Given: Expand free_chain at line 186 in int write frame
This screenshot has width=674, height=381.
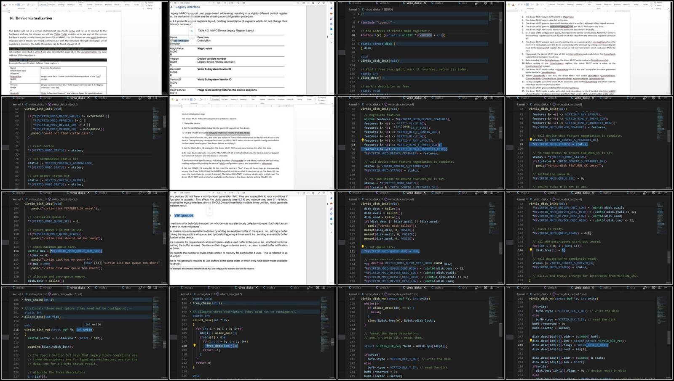Looking at the screenshot, I should click(22, 300).
